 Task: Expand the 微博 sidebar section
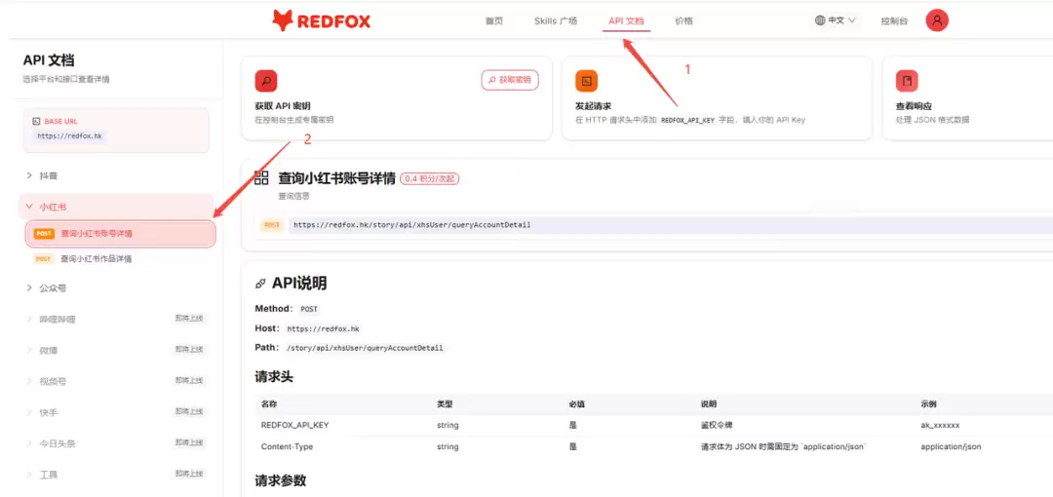point(118,350)
